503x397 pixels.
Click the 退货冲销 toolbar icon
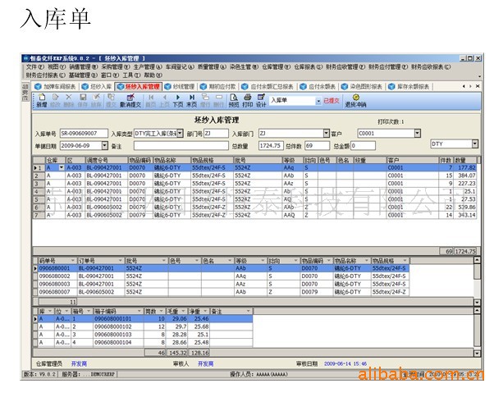click(355, 101)
